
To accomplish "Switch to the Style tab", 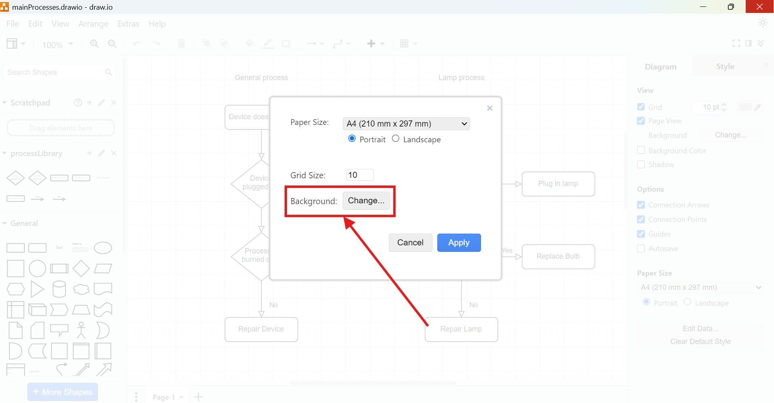I will 725,66.
